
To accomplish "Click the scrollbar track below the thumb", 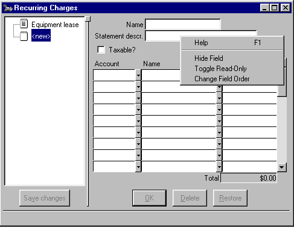I will [x=282, y=129].
